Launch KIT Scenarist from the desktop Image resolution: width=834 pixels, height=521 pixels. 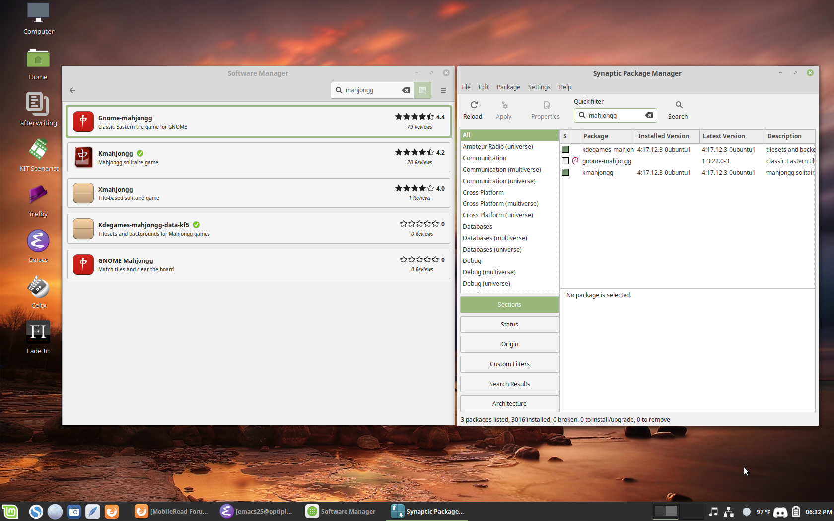click(38, 155)
